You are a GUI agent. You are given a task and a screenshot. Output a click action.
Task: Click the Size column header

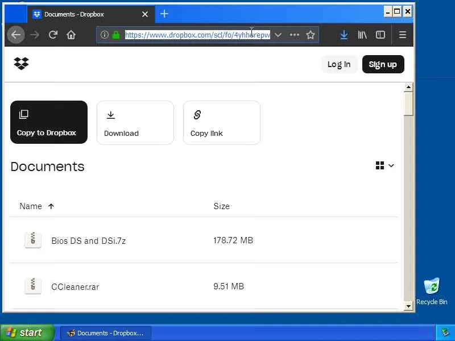point(221,206)
